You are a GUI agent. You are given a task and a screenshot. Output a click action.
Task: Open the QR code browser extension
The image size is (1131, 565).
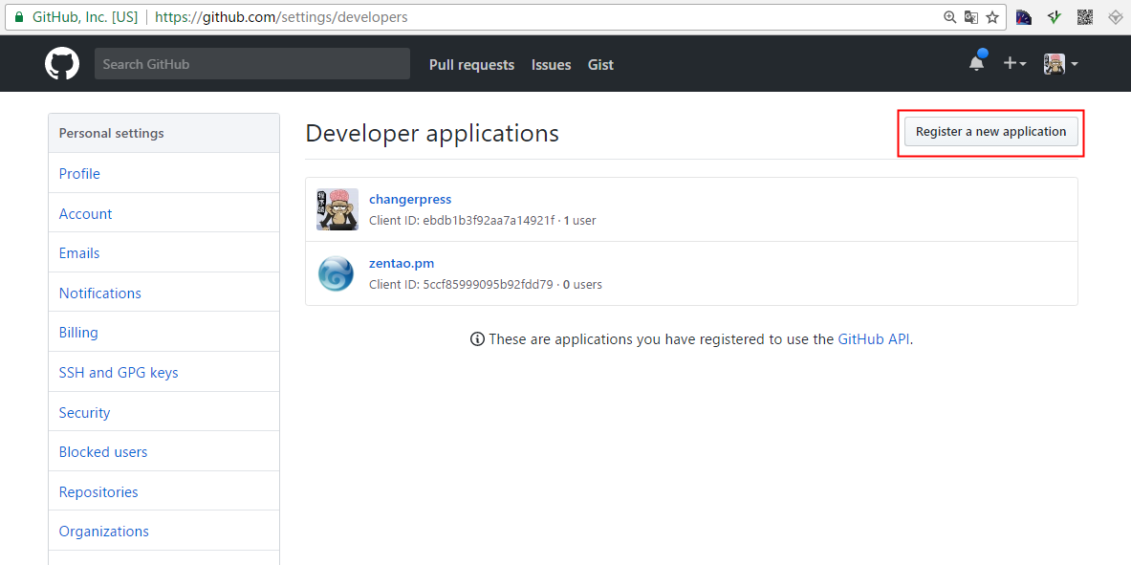point(1084,17)
